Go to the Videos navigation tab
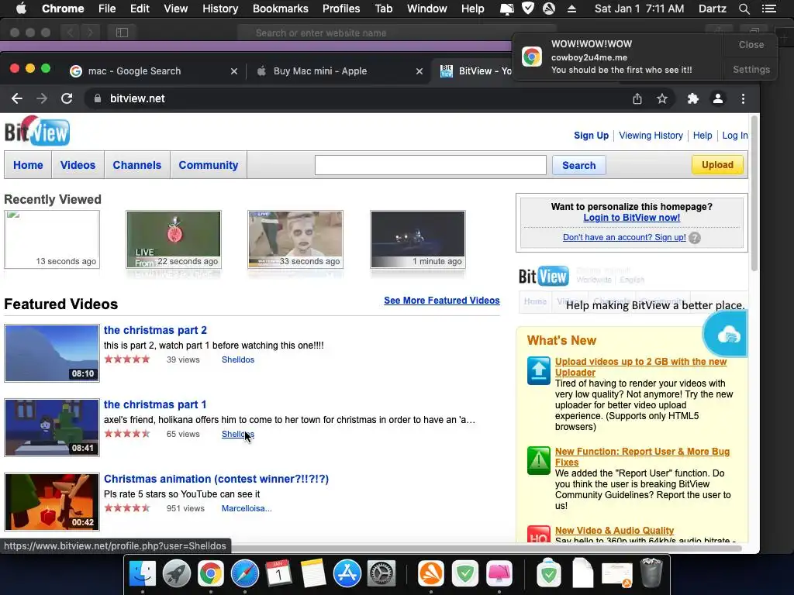The width and height of the screenshot is (794, 595). 78,165
